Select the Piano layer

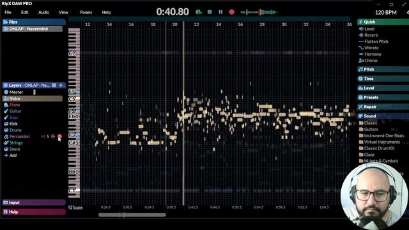tap(15, 105)
